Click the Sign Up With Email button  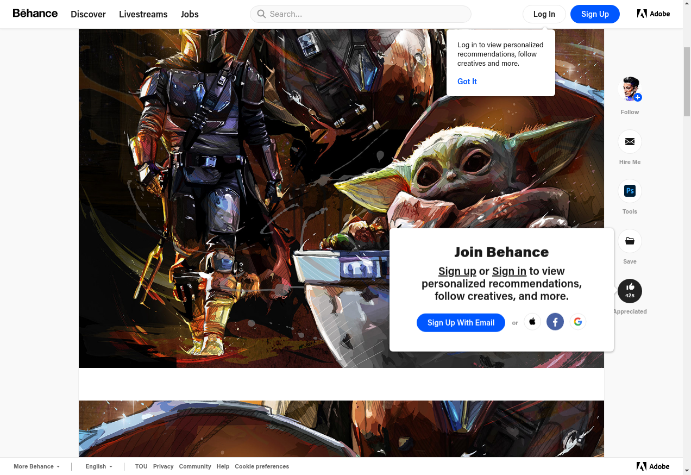[461, 322]
